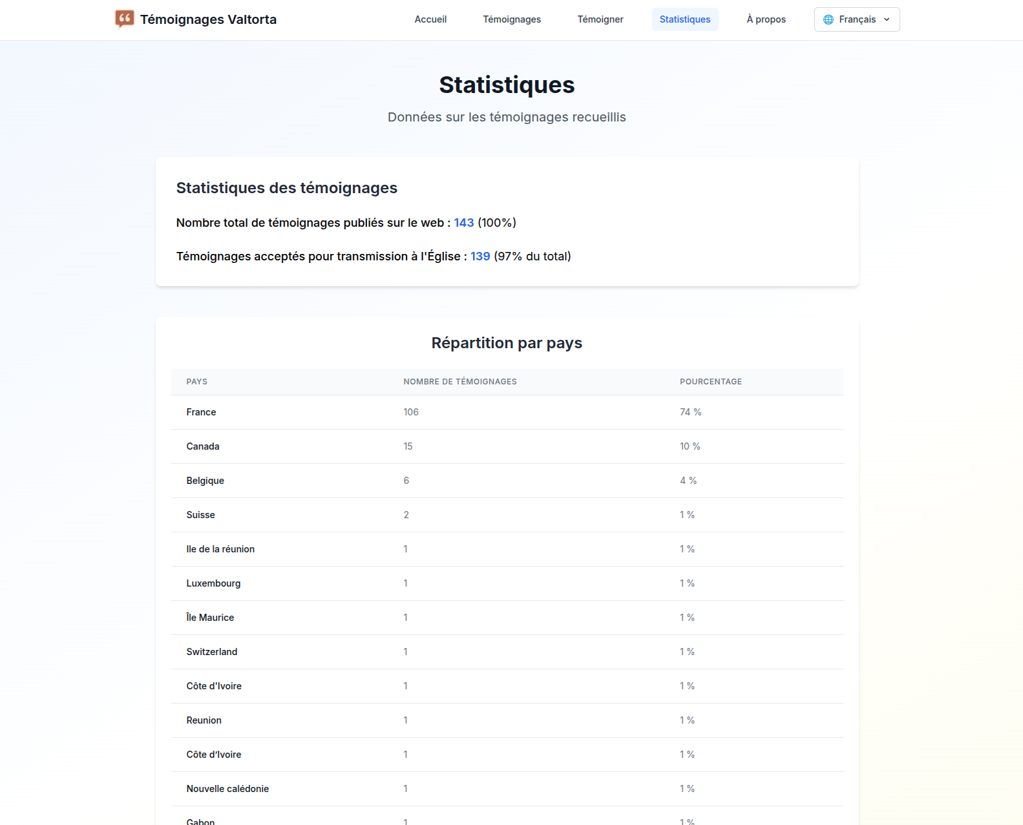Open the À propos page
Viewport: 1023px width, 825px height.
pyautogui.click(x=766, y=19)
